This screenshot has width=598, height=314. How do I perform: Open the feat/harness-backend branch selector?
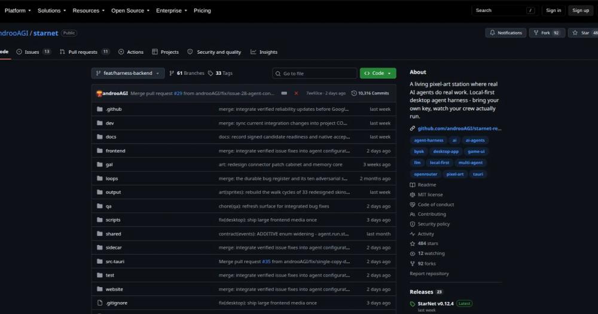pyautogui.click(x=128, y=73)
